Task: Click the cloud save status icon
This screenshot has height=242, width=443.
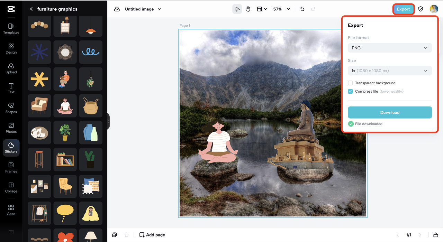Action: point(117,9)
